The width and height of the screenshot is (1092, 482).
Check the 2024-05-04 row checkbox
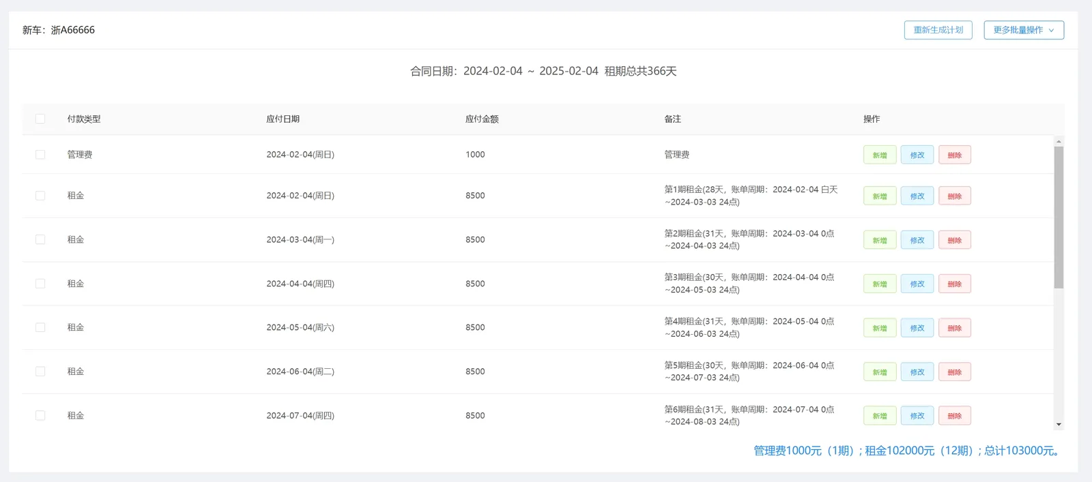tap(40, 327)
